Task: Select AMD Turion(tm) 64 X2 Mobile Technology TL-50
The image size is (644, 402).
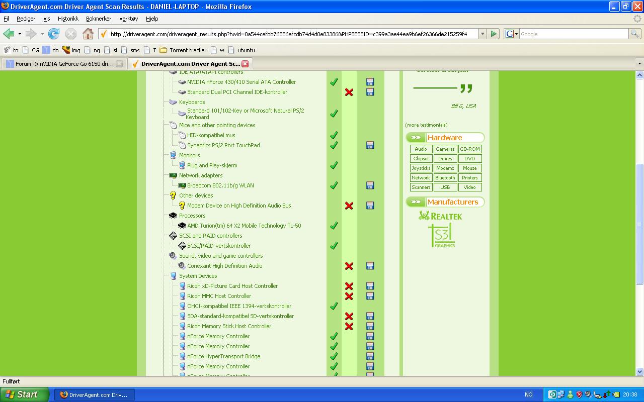Action: pos(244,226)
